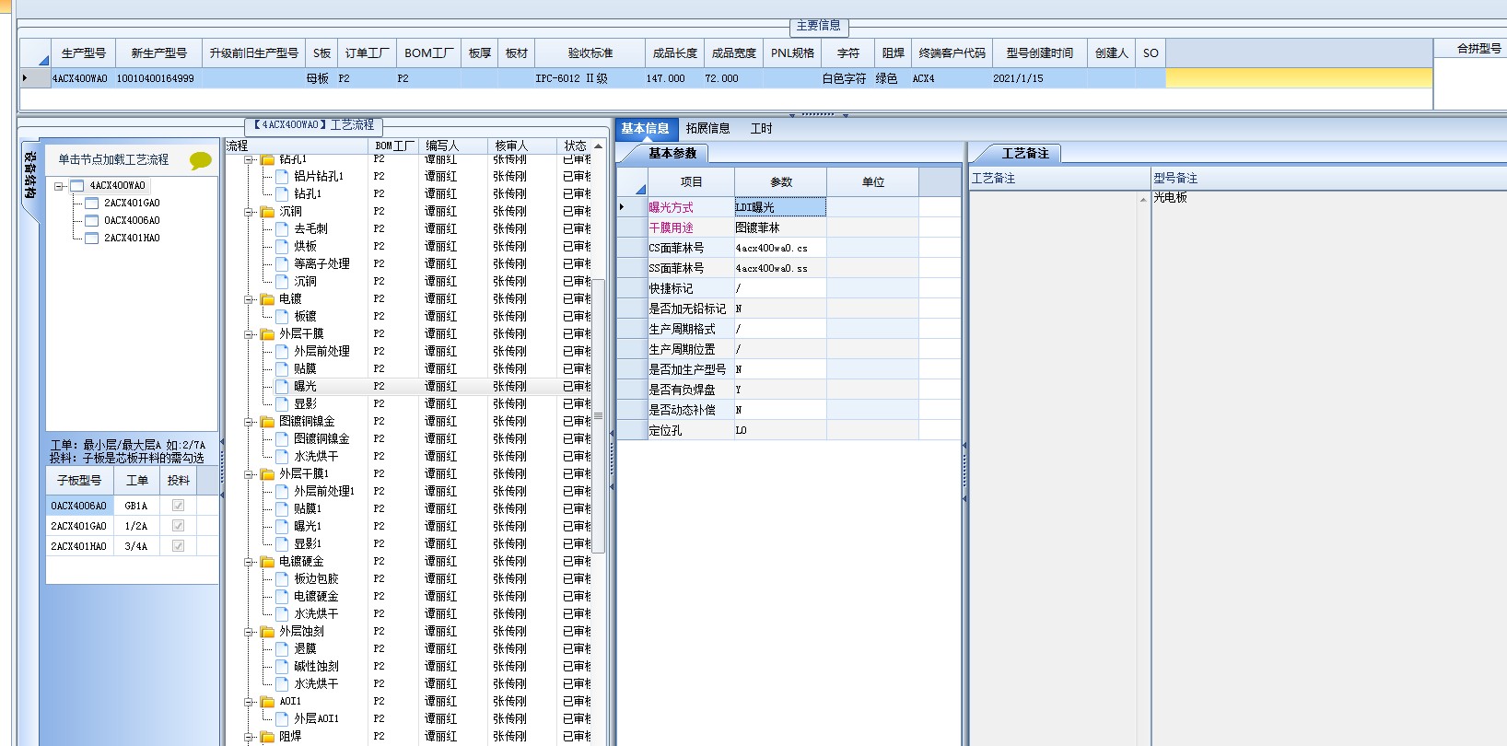
Task: Toggle 投料 checkbox for 2ACX401HA0
Action: pyautogui.click(x=178, y=546)
